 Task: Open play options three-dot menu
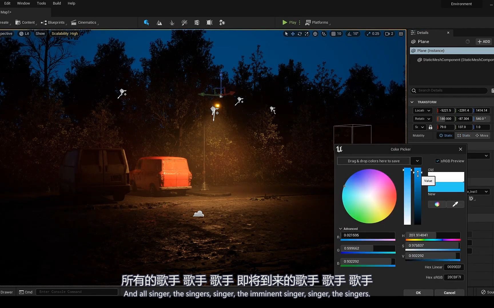[300, 22]
